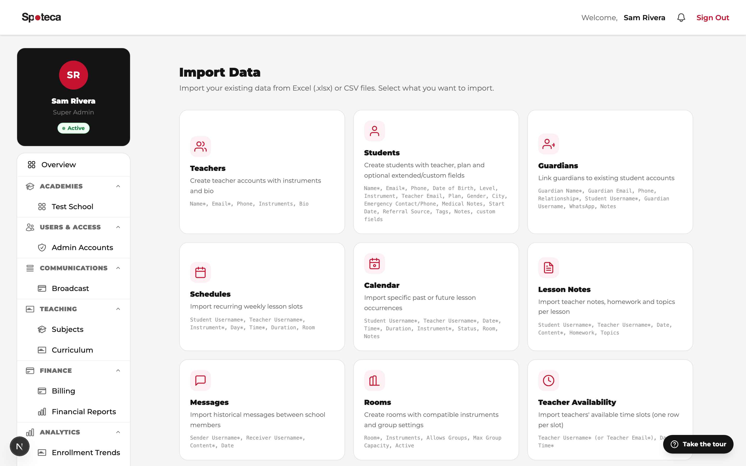
Task: Select the Lesson Notes import card title
Action: (x=564, y=289)
